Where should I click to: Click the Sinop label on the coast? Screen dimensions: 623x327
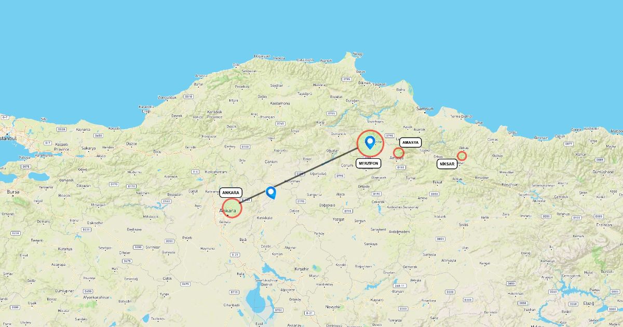(x=357, y=54)
